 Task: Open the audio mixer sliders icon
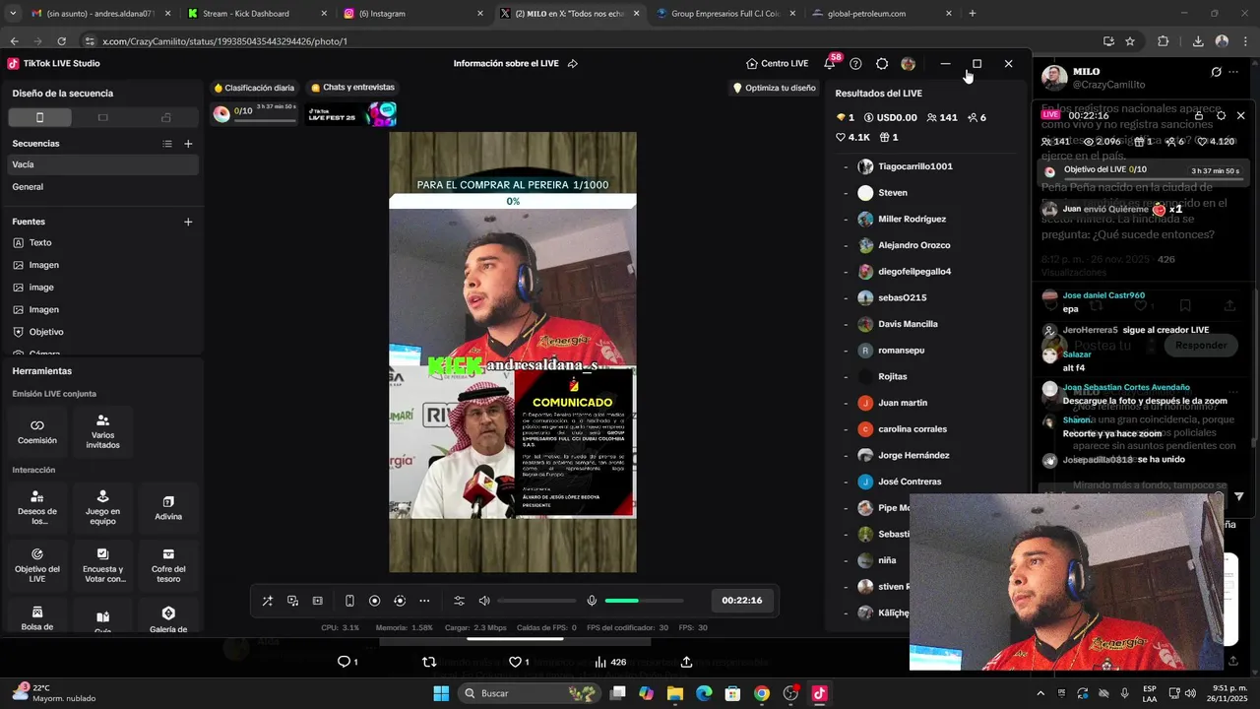459,601
